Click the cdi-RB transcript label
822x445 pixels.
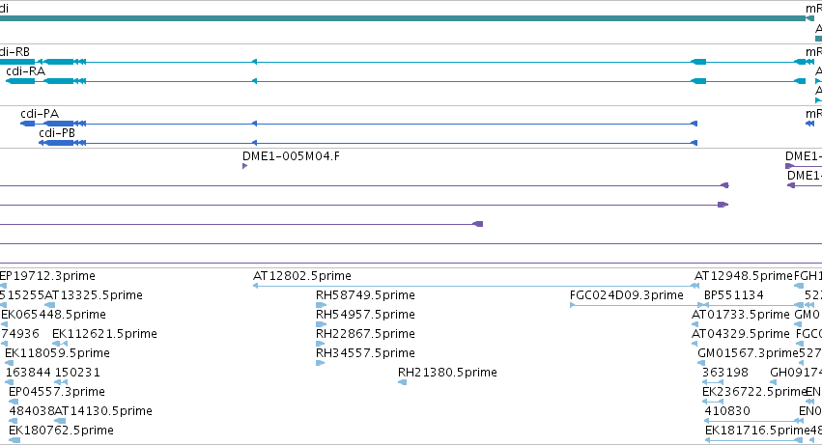pyautogui.click(x=14, y=52)
